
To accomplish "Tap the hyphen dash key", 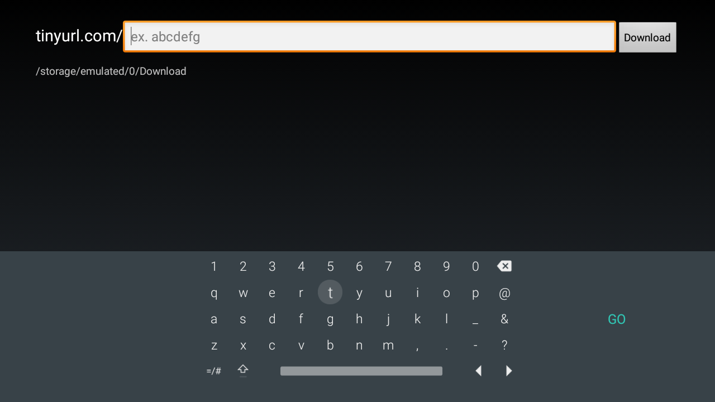I will point(475,346).
